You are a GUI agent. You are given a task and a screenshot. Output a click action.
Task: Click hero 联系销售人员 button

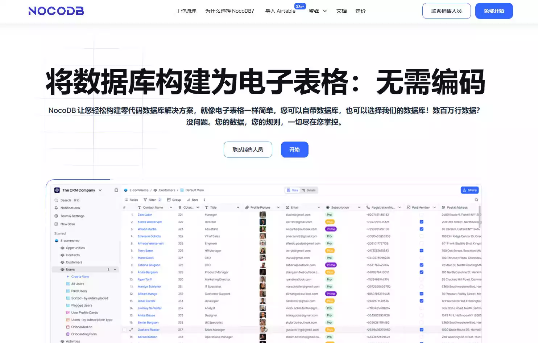pyautogui.click(x=248, y=150)
